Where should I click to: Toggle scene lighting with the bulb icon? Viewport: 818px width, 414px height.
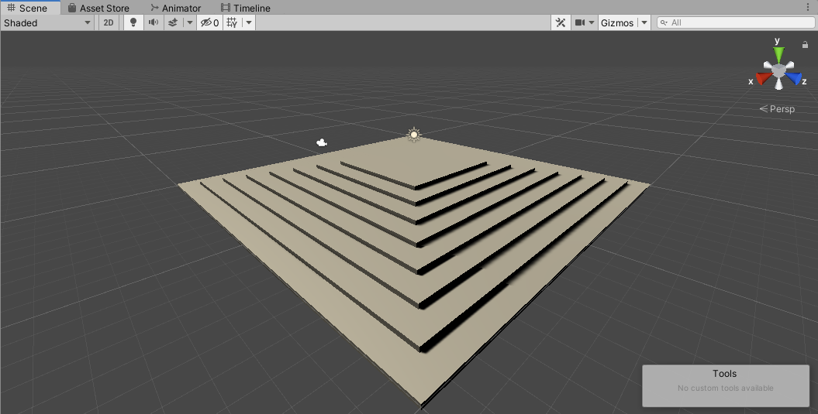click(133, 23)
